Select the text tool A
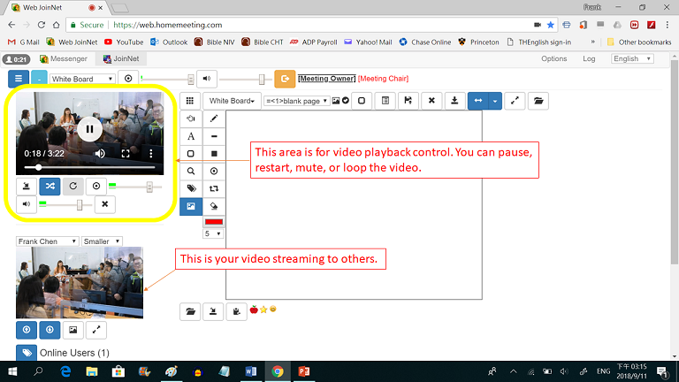Screen dimensions: 679x382 [x=191, y=136]
